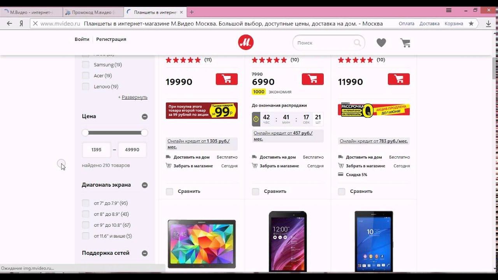Tick the Acer brand checkbox
This screenshot has width=498, height=280.
tap(86, 75)
